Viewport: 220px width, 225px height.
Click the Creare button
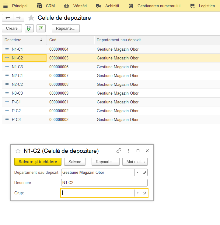(12, 28)
